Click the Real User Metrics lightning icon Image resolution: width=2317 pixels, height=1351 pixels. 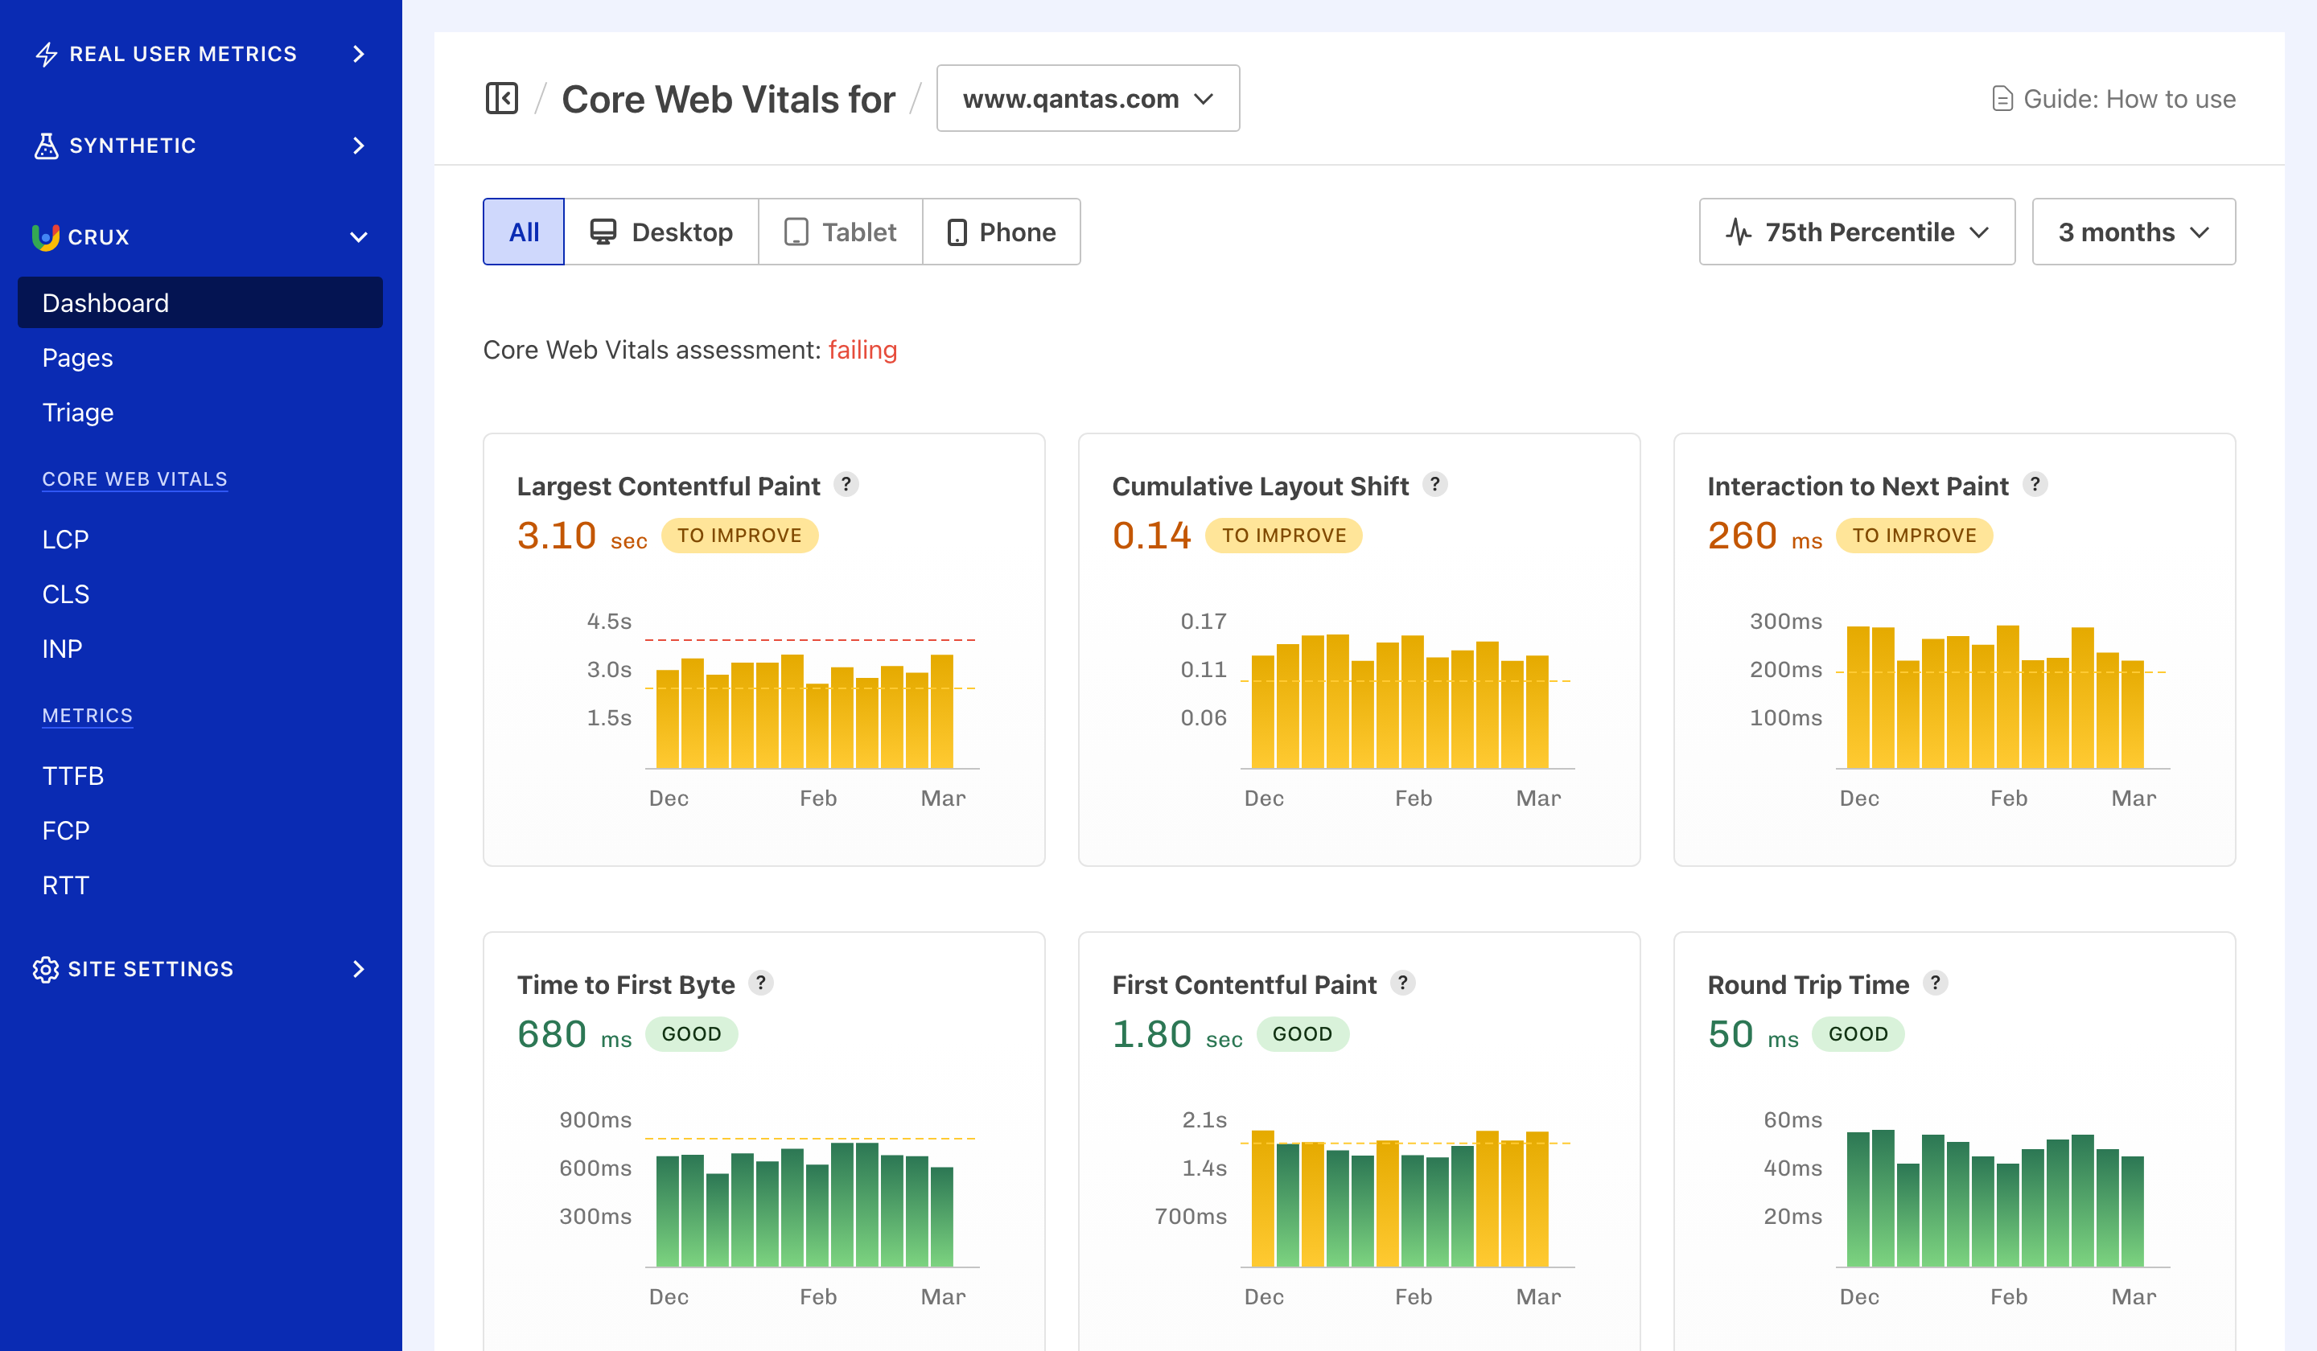(45, 53)
